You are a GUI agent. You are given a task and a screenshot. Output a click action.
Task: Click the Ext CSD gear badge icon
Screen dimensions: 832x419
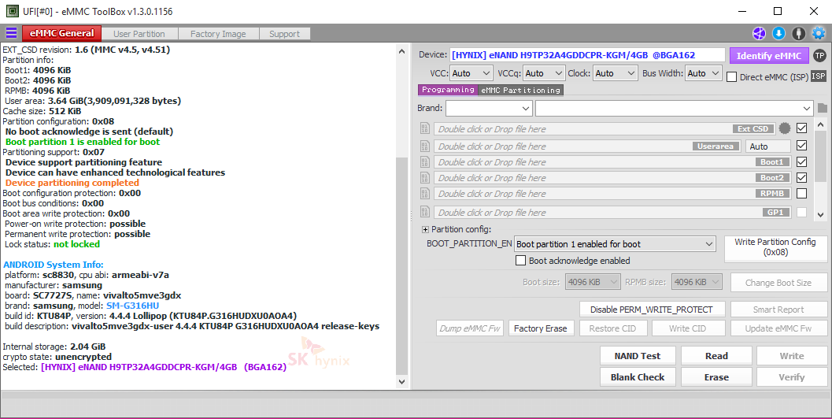click(x=785, y=128)
